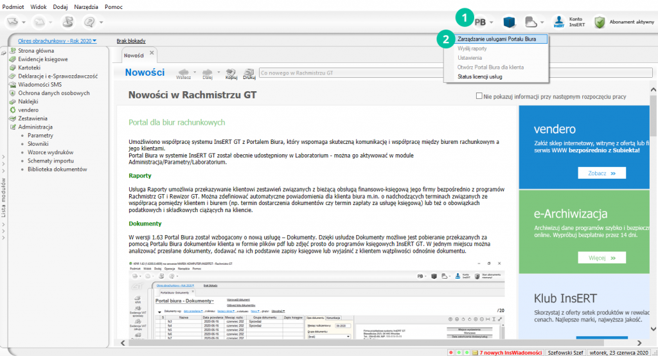
Task: Open dropdown arrow next to forward toolbar icon
Action: (x=50, y=22)
